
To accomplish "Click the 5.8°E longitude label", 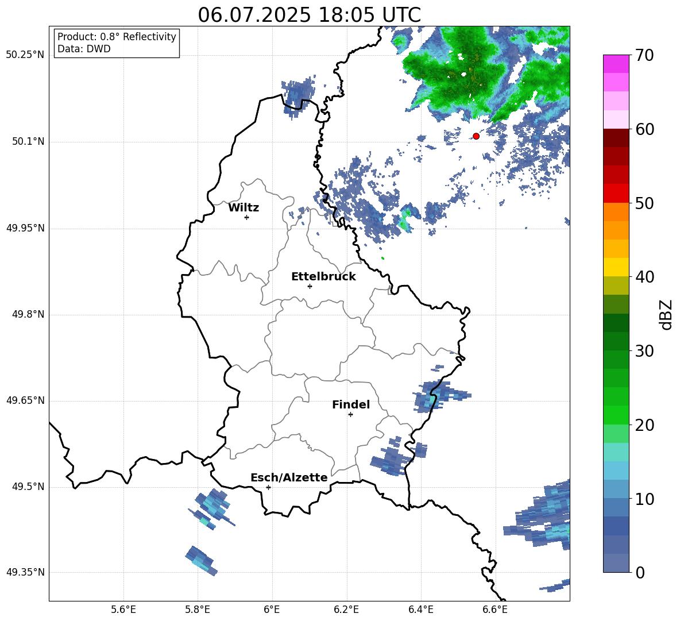I will (198, 610).
